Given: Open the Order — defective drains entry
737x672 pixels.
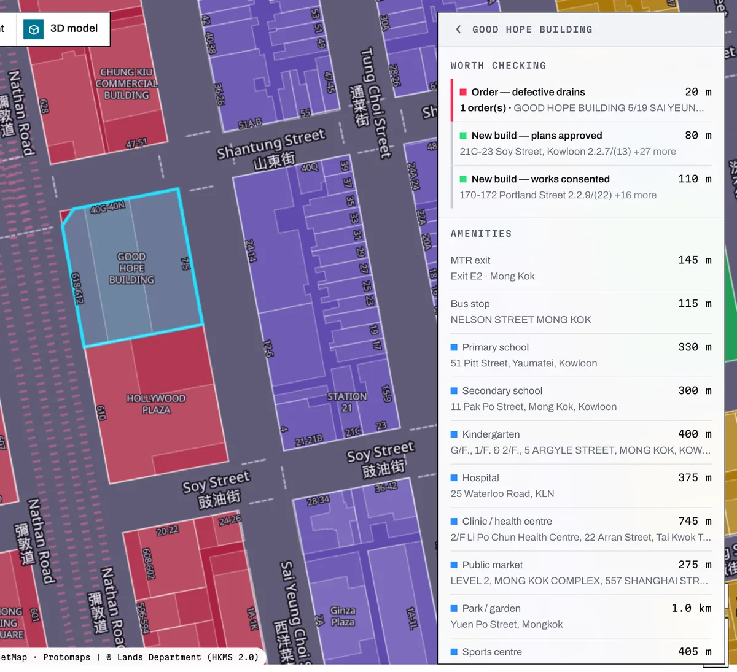Looking at the screenshot, I should [582, 100].
